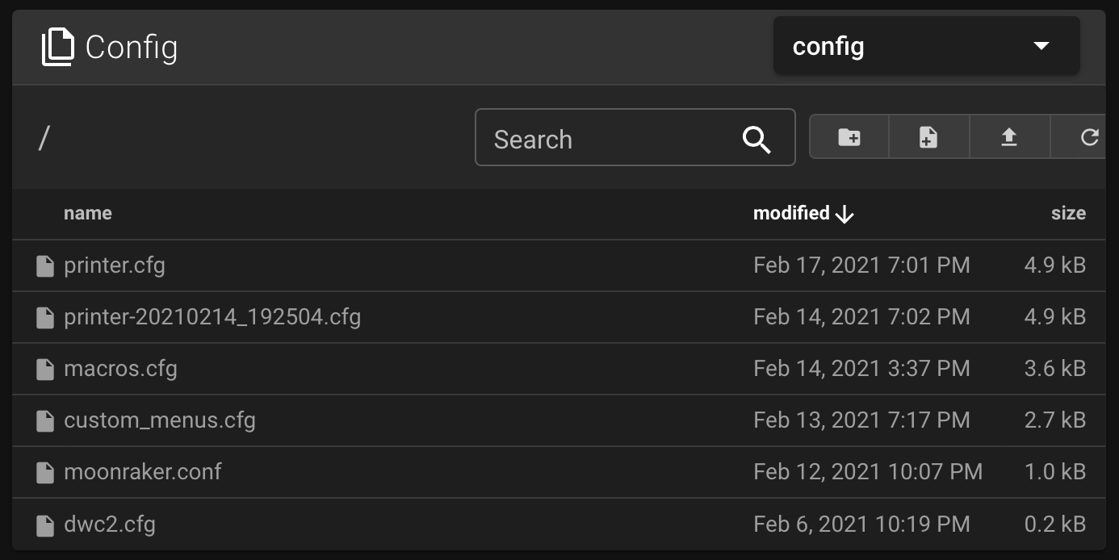Open custom_menus.cfg
The width and height of the screenshot is (1119, 560).
[159, 420]
